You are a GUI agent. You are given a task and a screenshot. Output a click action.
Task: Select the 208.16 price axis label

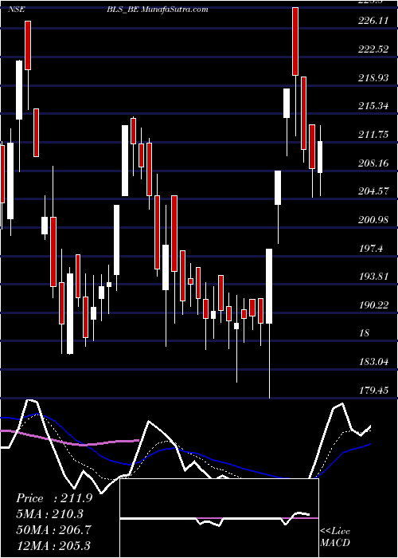click(373, 163)
